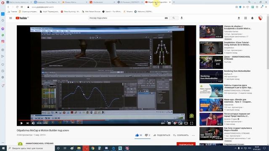The image size is (269, 151).
Task: Open the YouTube hamburger guide menu
Action: [x=11, y=18]
